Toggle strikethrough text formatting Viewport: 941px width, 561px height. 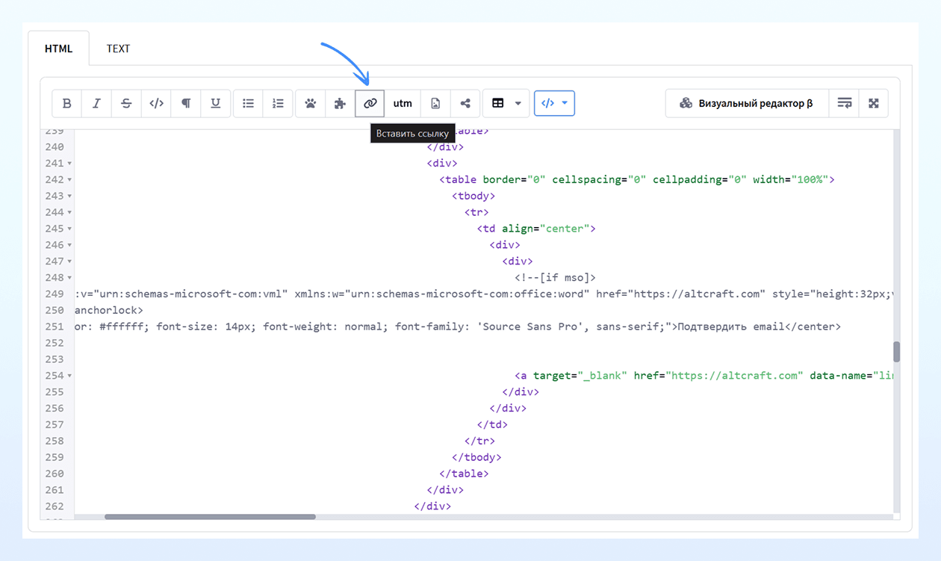pyautogui.click(x=126, y=104)
